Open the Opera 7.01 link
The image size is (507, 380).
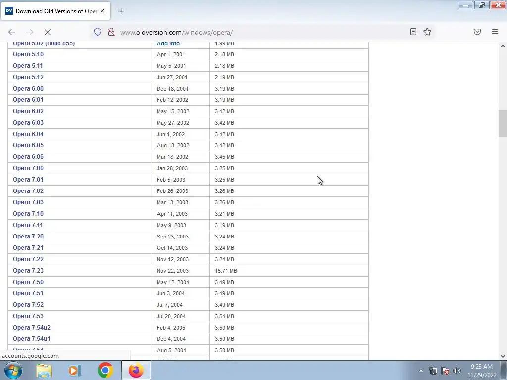(28, 179)
